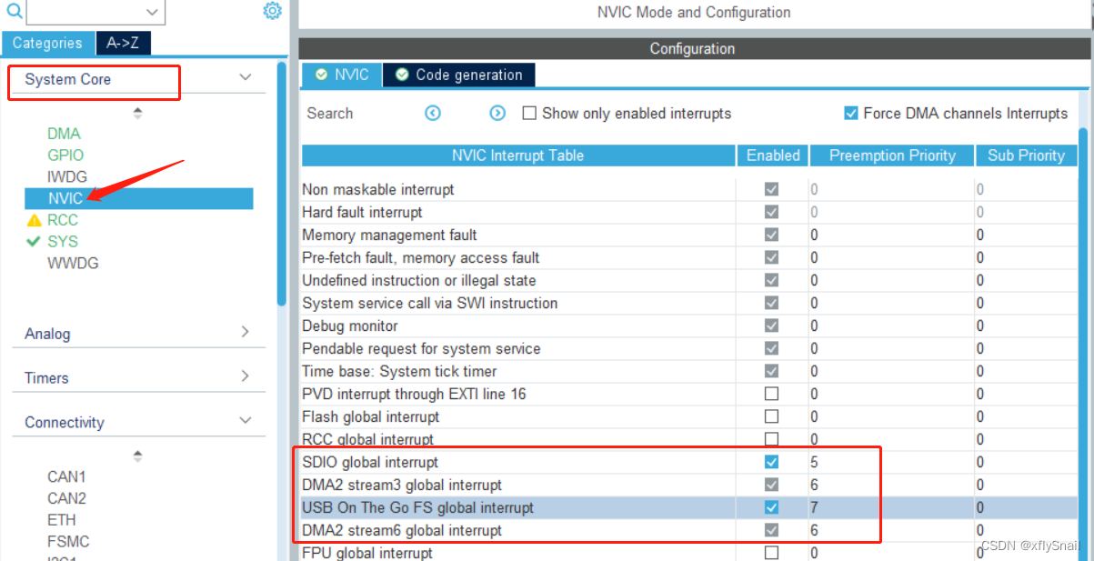Select Pre-fetch fault, memory access fault row
Viewport: 1094px width, 561px height.
pyautogui.click(x=689, y=257)
